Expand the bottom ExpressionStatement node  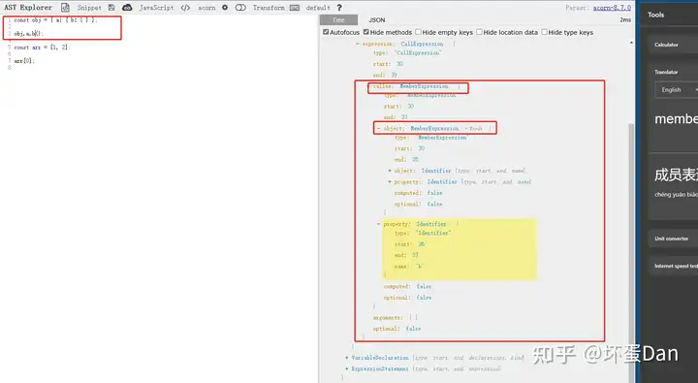[347, 368]
